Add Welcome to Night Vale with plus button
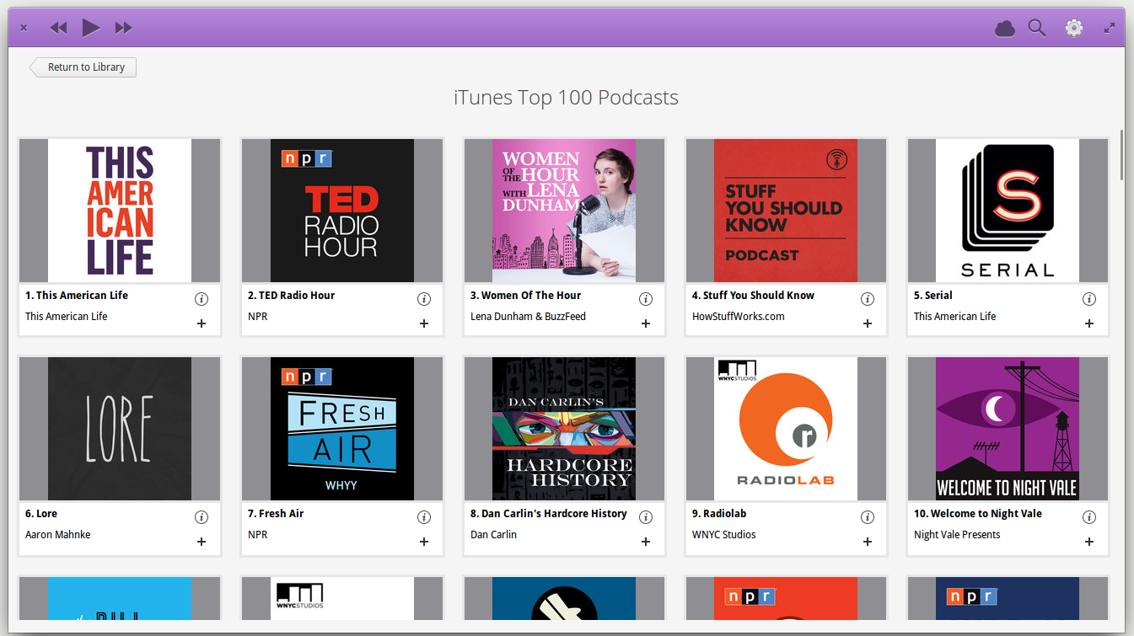Viewport: 1134px width, 636px height. (1089, 542)
